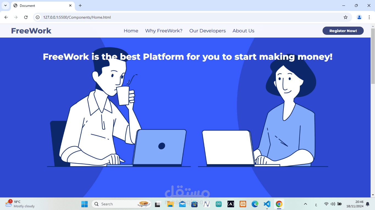This screenshot has height=210, width=375.
Task: Go to Why FreeWork? section
Action: tap(164, 31)
